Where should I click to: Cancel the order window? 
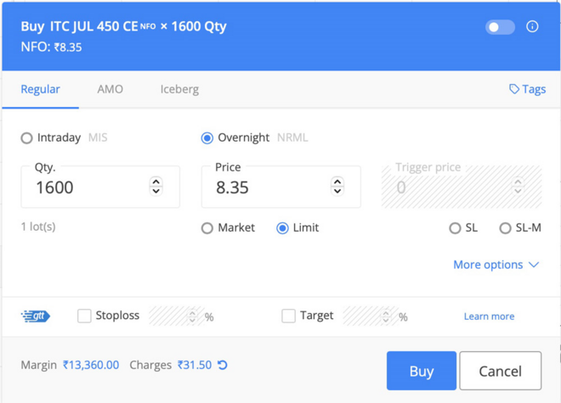coord(500,371)
